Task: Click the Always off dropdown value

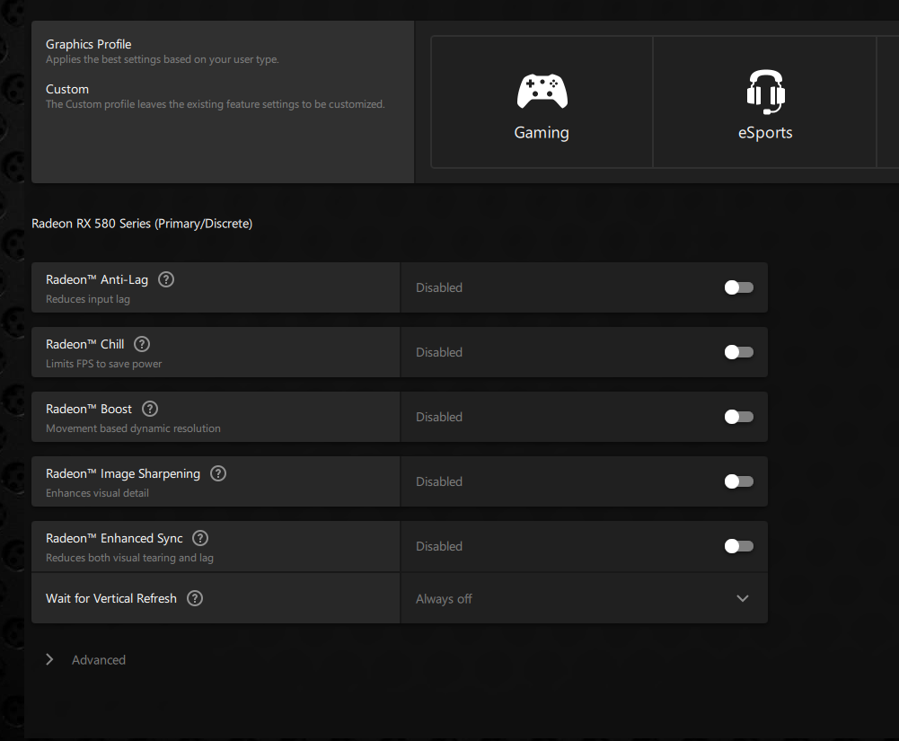Action: (x=444, y=599)
